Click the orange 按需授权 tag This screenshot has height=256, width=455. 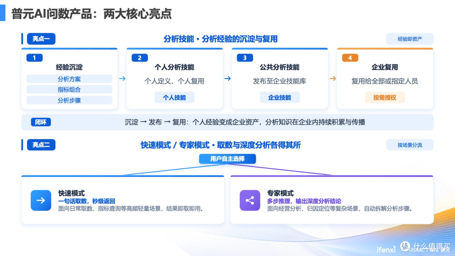click(385, 97)
